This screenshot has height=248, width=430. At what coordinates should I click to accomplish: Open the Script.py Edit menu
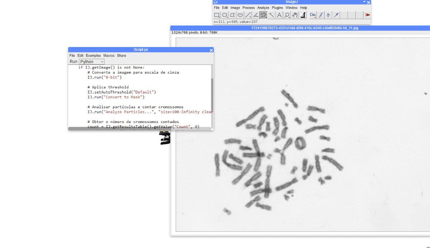[x=80, y=56]
